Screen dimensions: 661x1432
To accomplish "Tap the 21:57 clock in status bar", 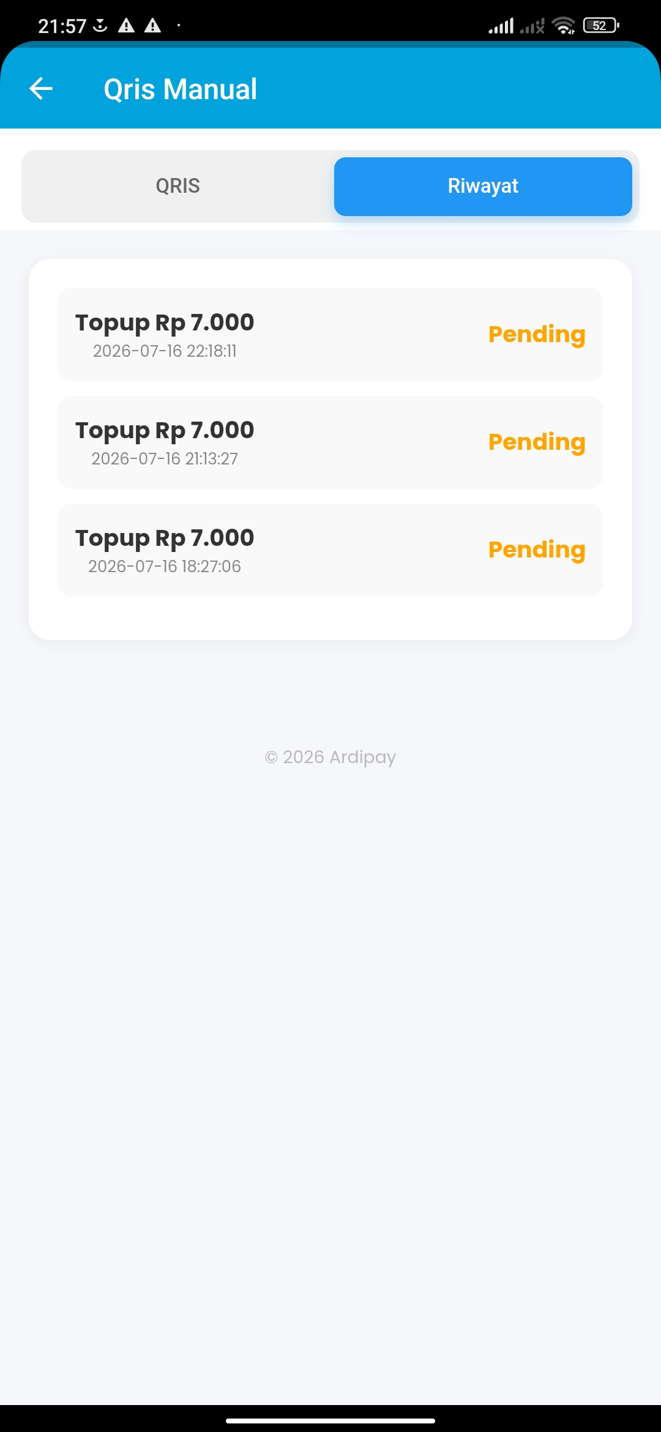I will (x=62, y=26).
